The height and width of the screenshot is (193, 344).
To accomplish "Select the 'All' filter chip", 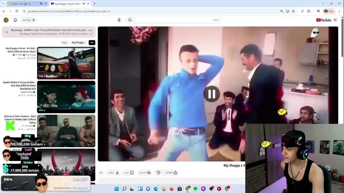I will click(x=92, y=42).
